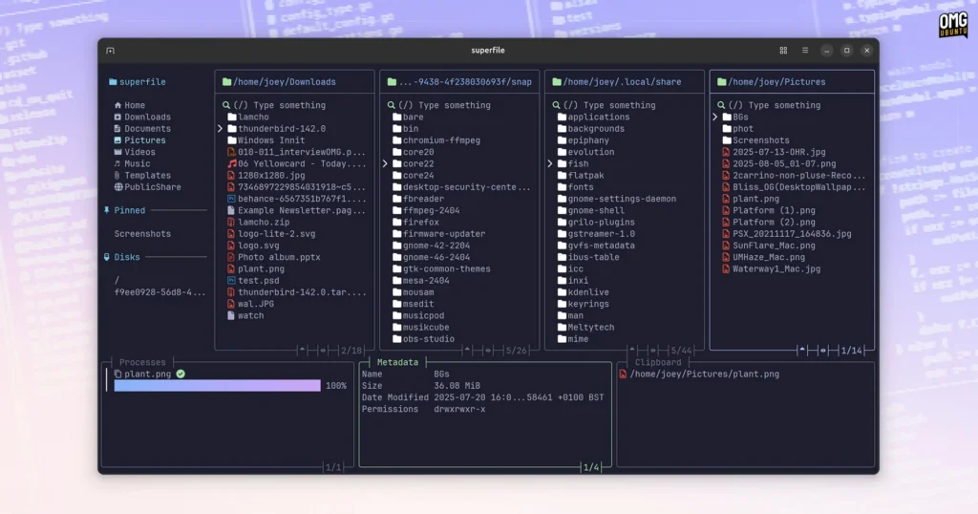Select wal.JPG in Downloads
This screenshot has width=978, height=514.
[x=251, y=304]
